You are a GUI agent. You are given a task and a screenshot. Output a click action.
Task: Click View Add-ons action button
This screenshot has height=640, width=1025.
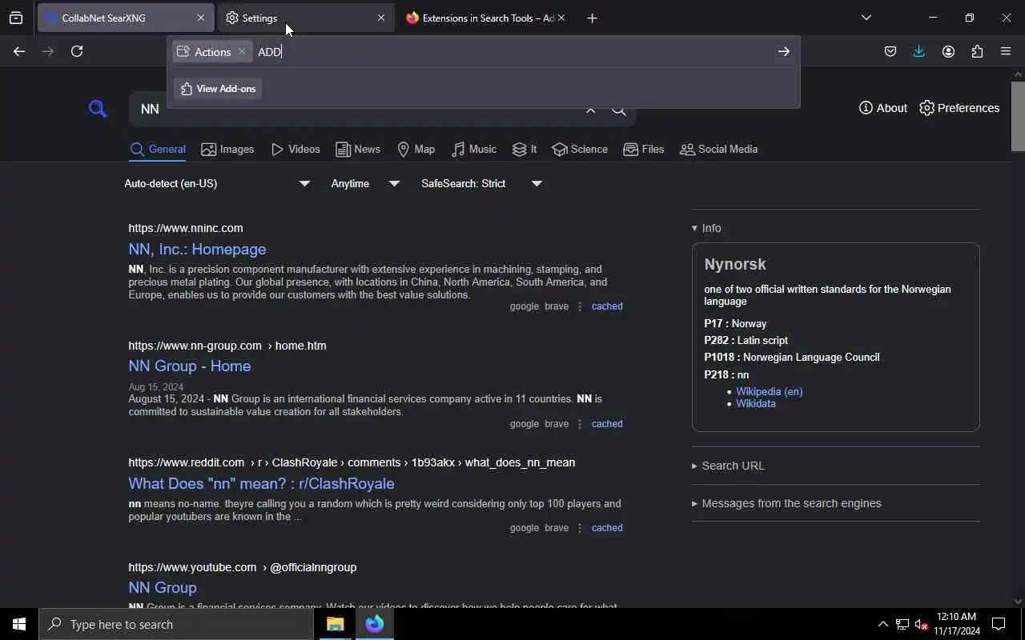(218, 89)
